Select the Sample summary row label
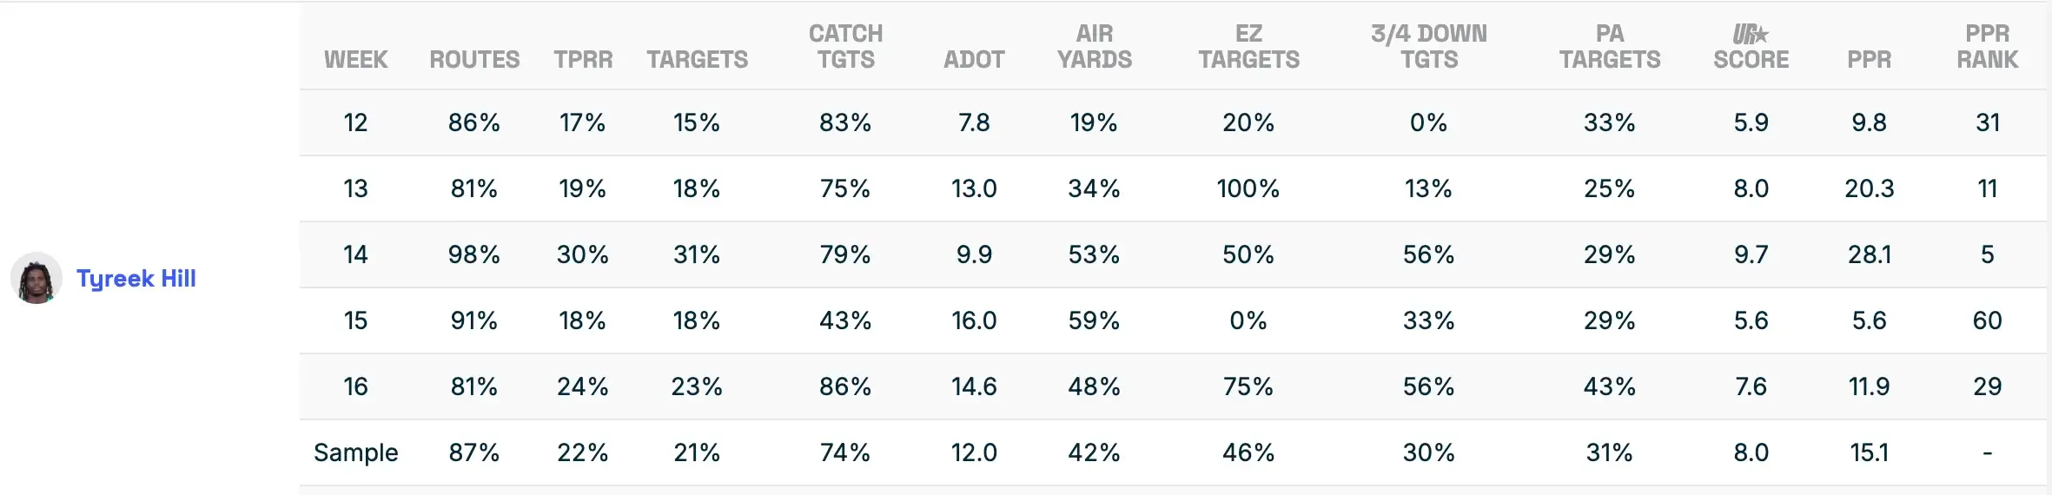This screenshot has height=495, width=2052. [355, 452]
